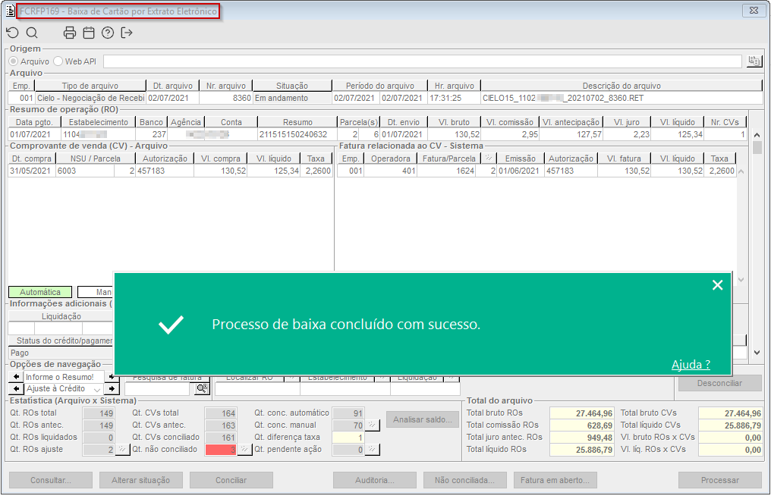This screenshot has width=771, height=496.
Task: Click the magnifier search toolbar icon
Action: click(x=32, y=33)
